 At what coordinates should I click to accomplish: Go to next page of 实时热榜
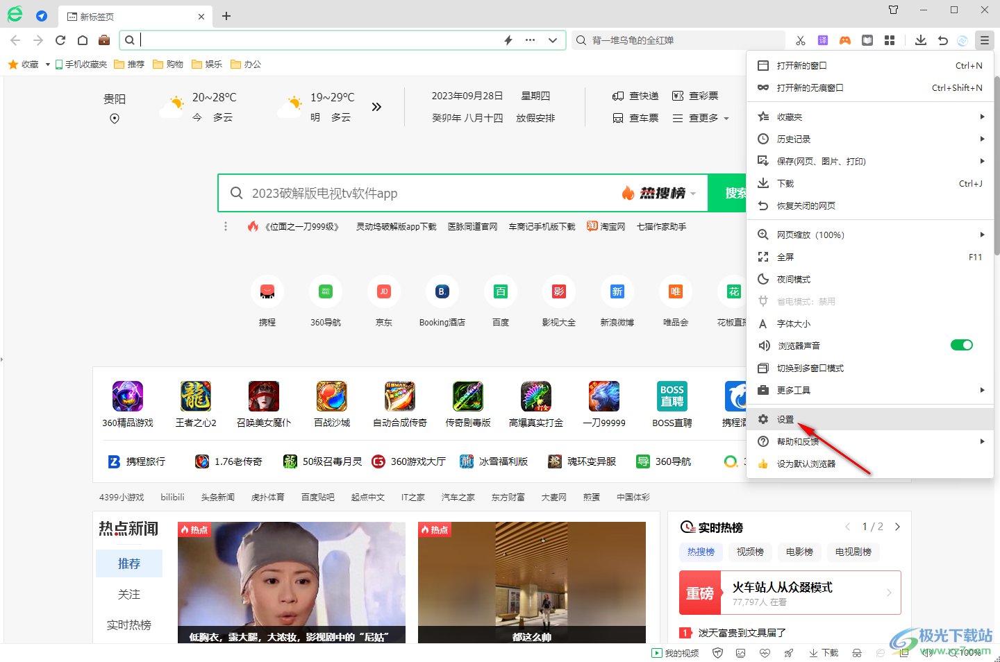pos(897,527)
